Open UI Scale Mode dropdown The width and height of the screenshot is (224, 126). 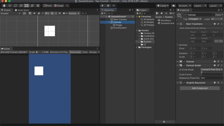212,70
